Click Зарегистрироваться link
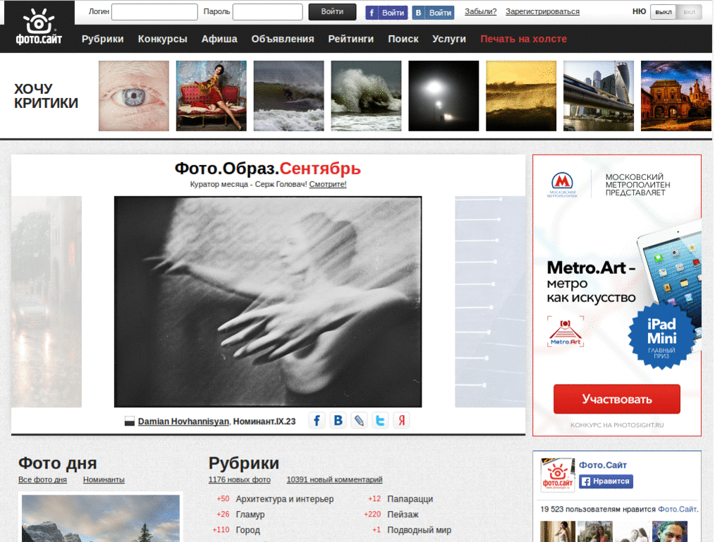This screenshot has width=722, height=542. pyautogui.click(x=542, y=11)
